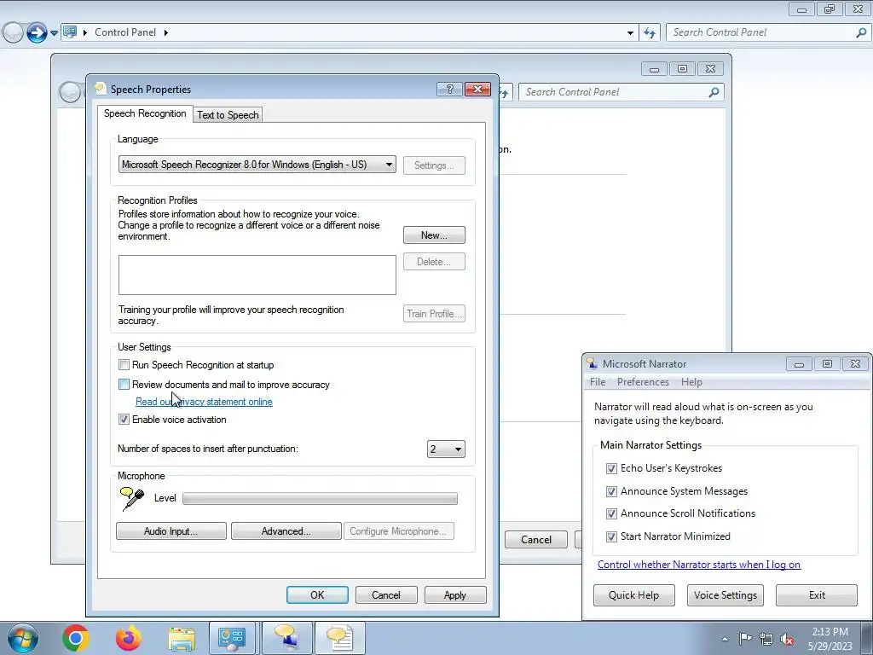Expand the arrow before Control Panel breadcrumb
Image resolution: width=873 pixels, height=655 pixels.
85,33
